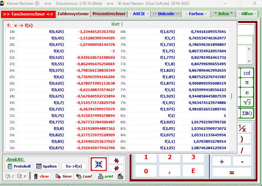
Task: Click the upward pink arrows button
Action: tap(116, 160)
